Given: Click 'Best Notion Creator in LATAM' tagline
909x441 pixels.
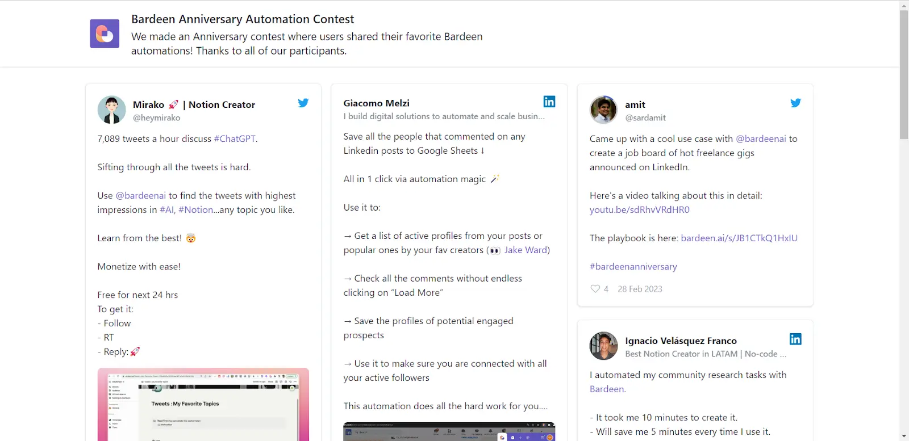Looking at the screenshot, I should click(706, 354).
